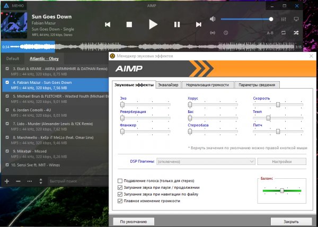Toggle repeat playback mode
Screen dimensions: 318x227
click(x=284, y=33)
